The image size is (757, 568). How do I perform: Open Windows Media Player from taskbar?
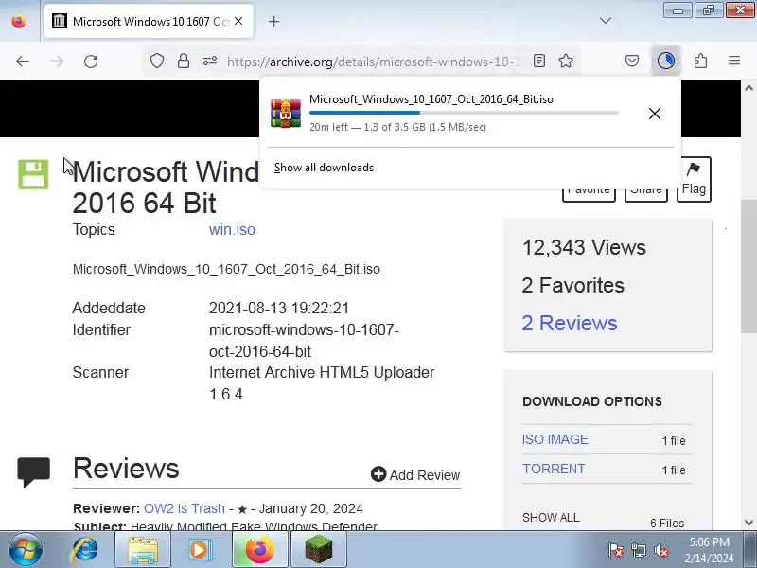[x=199, y=550]
